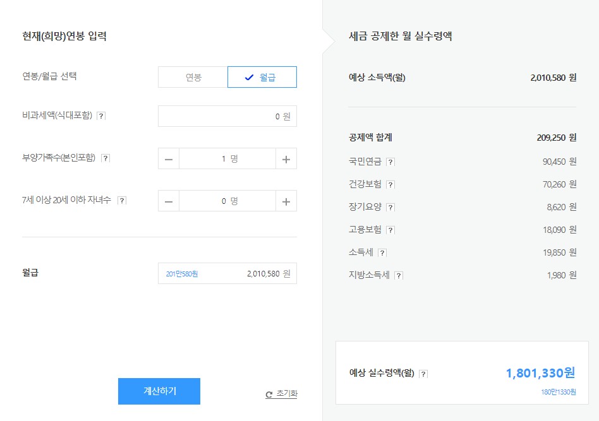Click the 18,090 원 고용보험 amount

pos(559,230)
